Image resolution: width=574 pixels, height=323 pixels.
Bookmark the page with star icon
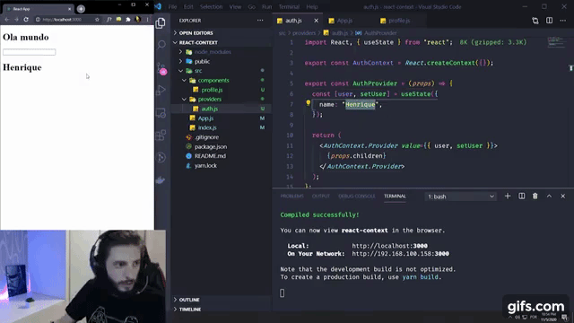pos(97,20)
